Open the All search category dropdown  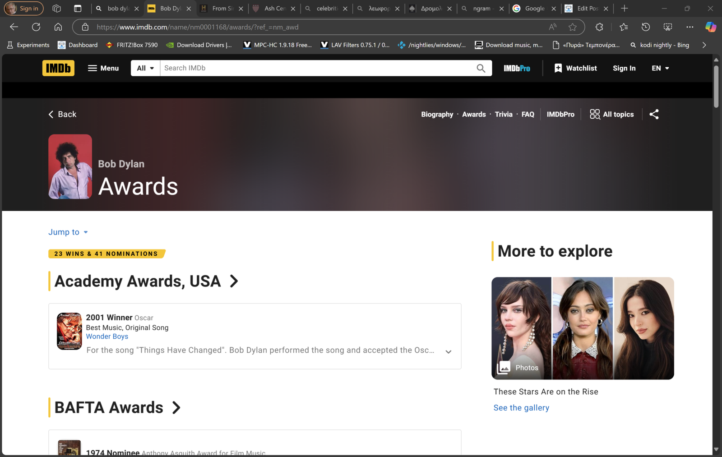(145, 68)
